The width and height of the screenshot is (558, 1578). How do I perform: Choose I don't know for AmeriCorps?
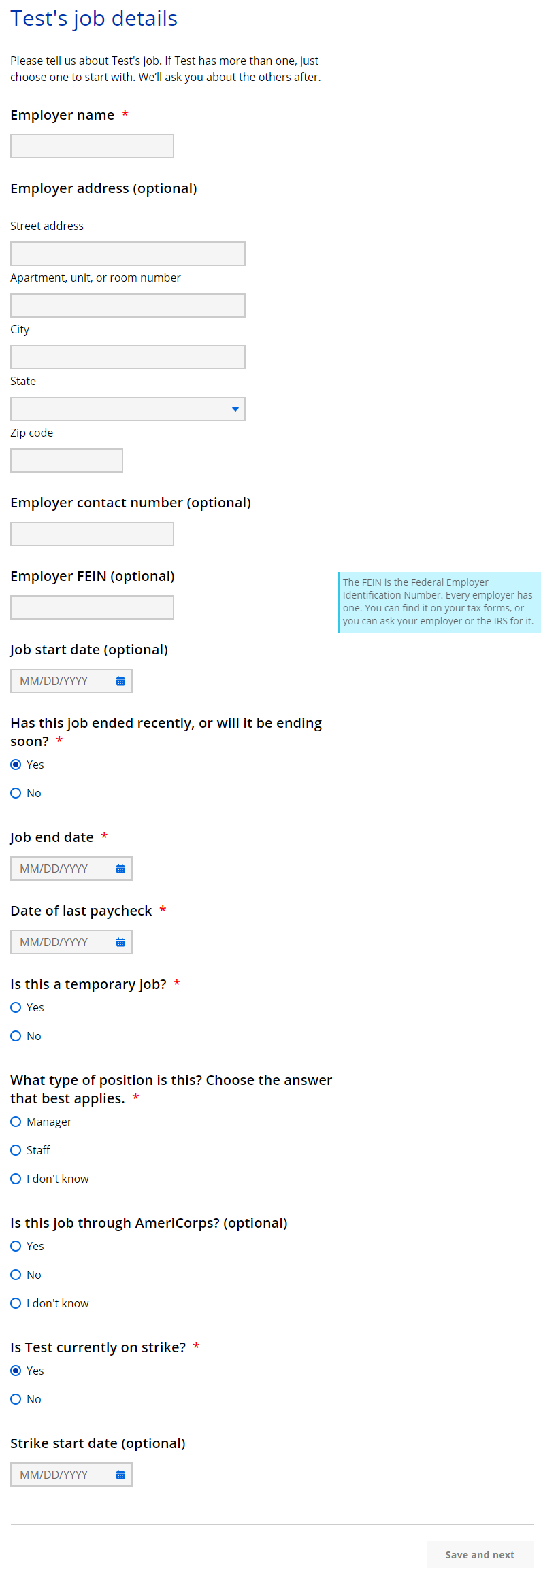tap(16, 1303)
